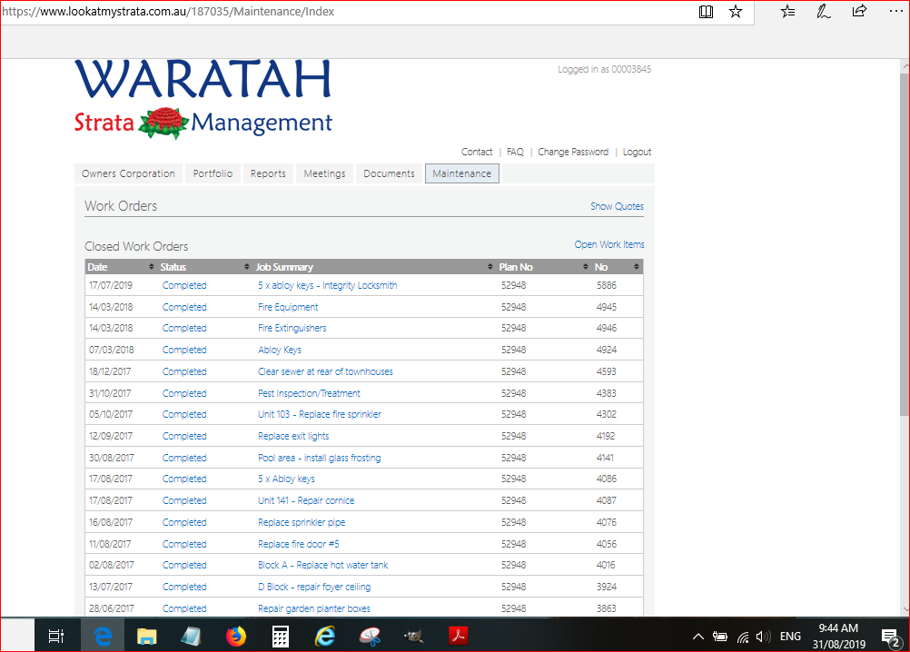This screenshot has height=652, width=910.
Task: Click the battery icon in the system tray
Action: (719, 637)
